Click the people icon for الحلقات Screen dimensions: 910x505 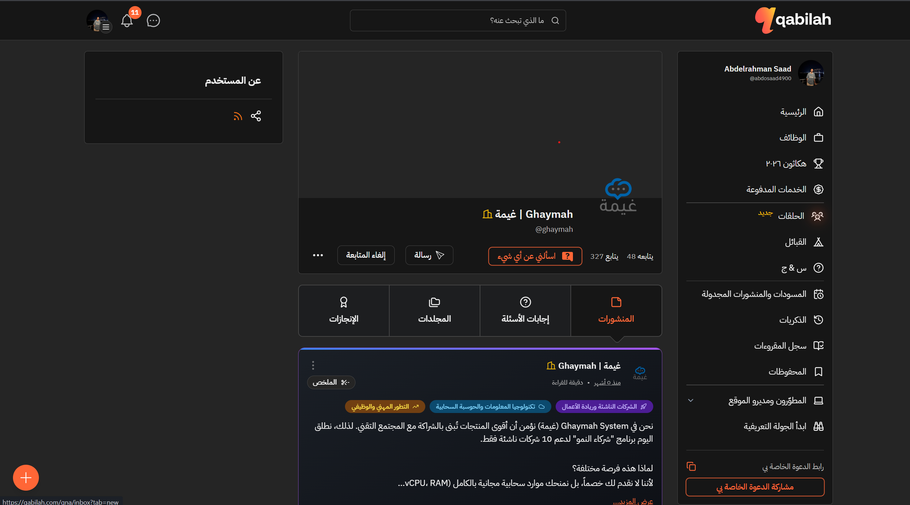click(x=817, y=216)
